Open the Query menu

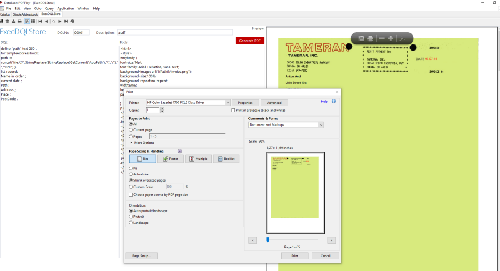[49, 8]
